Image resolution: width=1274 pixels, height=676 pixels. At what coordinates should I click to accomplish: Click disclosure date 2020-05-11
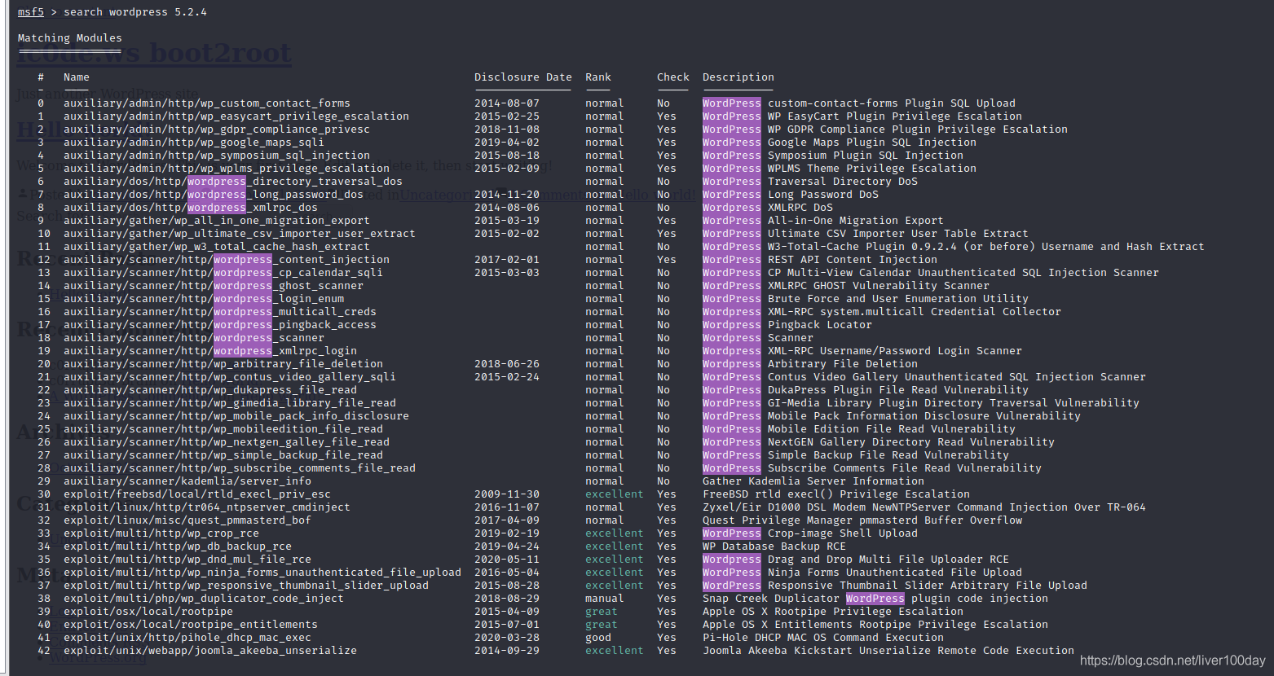coord(507,560)
